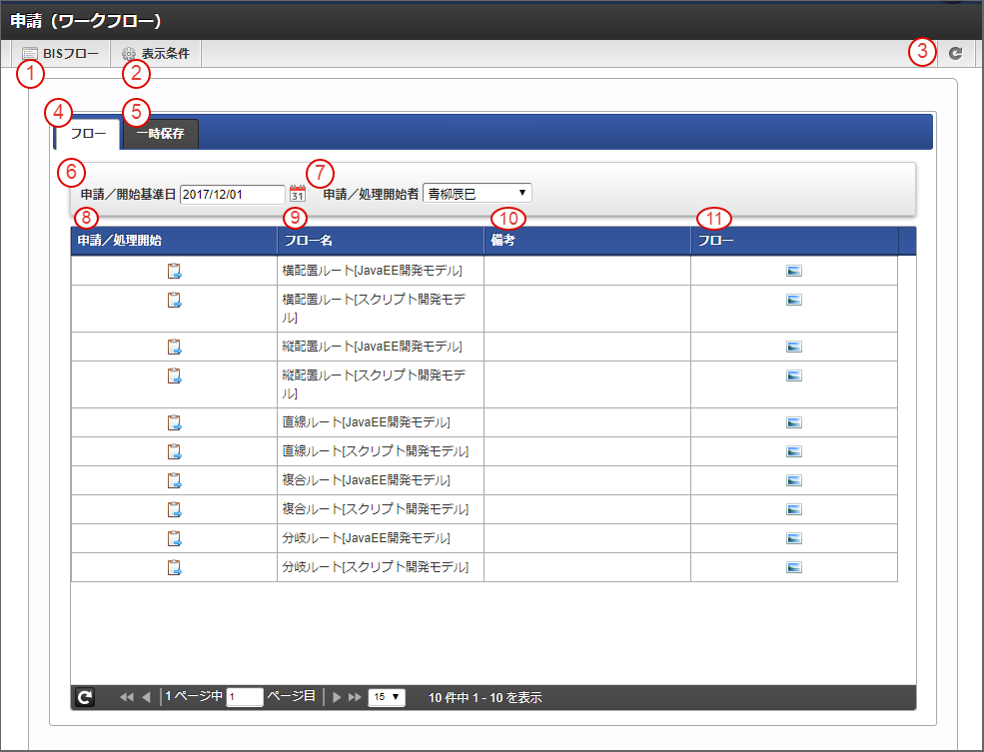The width and height of the screenshot is (984, 752).
Task: Start application for 縦配置ルート[スクリプト開発モデル]
Action: click(x=174, y=376)
